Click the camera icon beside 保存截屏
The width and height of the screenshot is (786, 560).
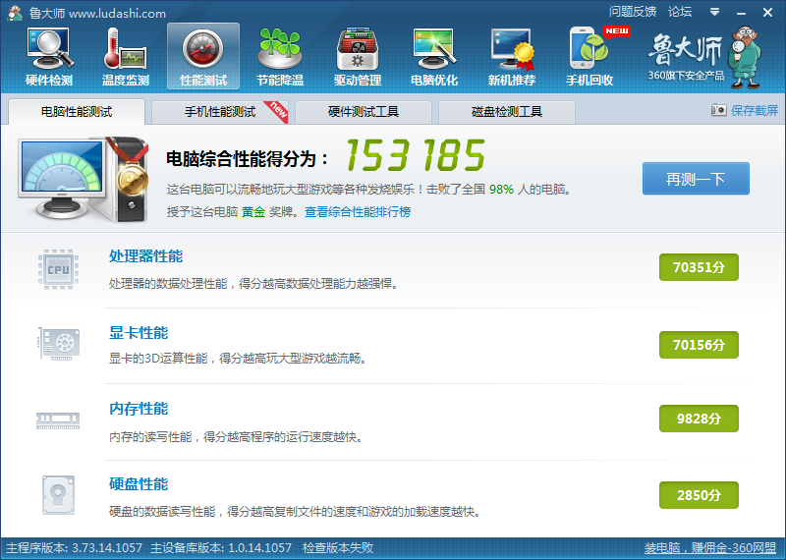point(719,110)
